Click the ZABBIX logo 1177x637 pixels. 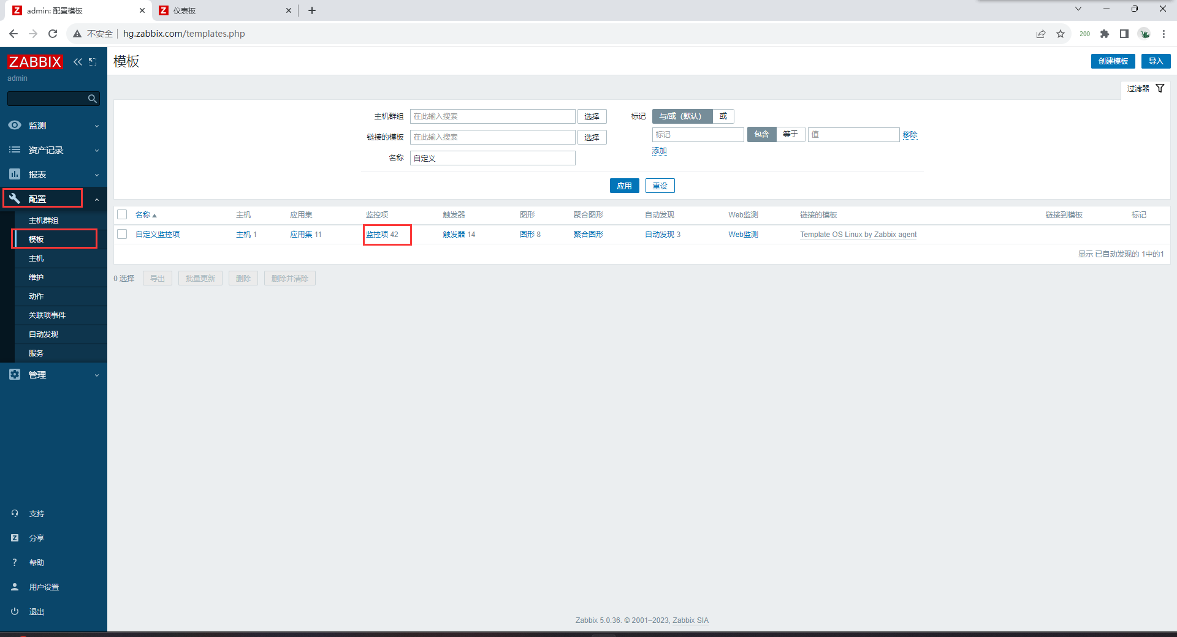[35, 62]
